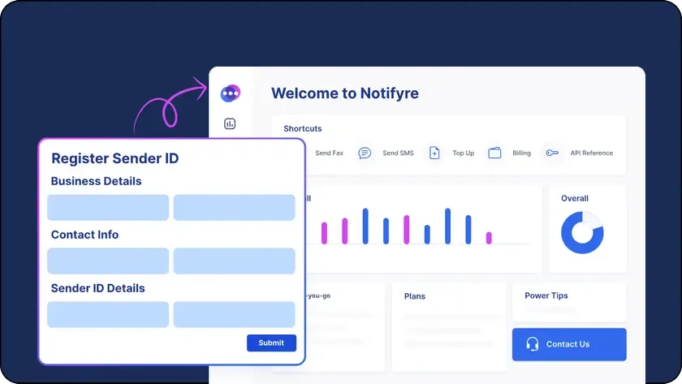682x384 pixels.
Task: Submit the Register Sender ID form
Action: tap(271, 343)
